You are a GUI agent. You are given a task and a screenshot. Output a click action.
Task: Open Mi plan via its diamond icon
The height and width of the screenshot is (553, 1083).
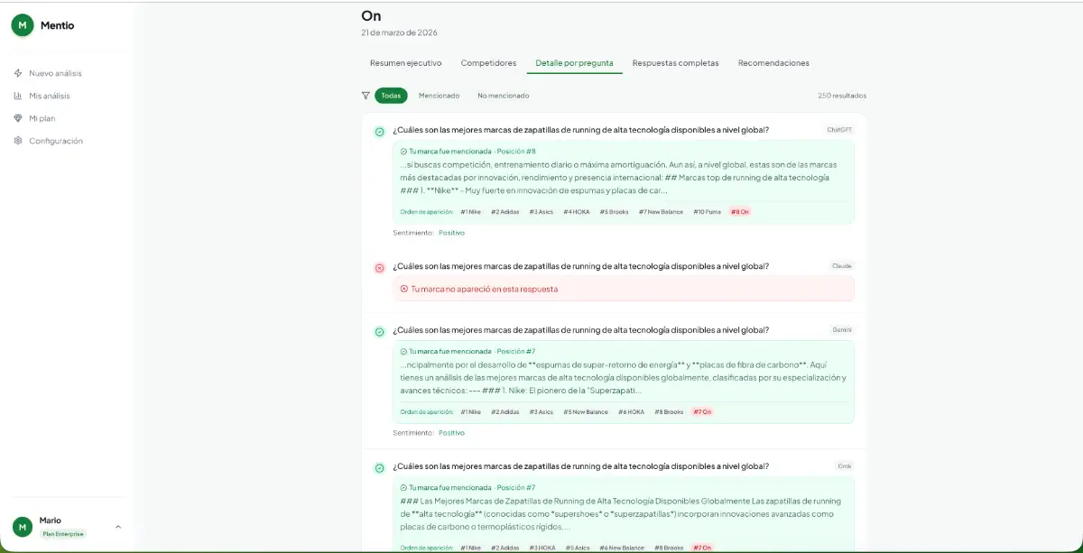point(18,118)
